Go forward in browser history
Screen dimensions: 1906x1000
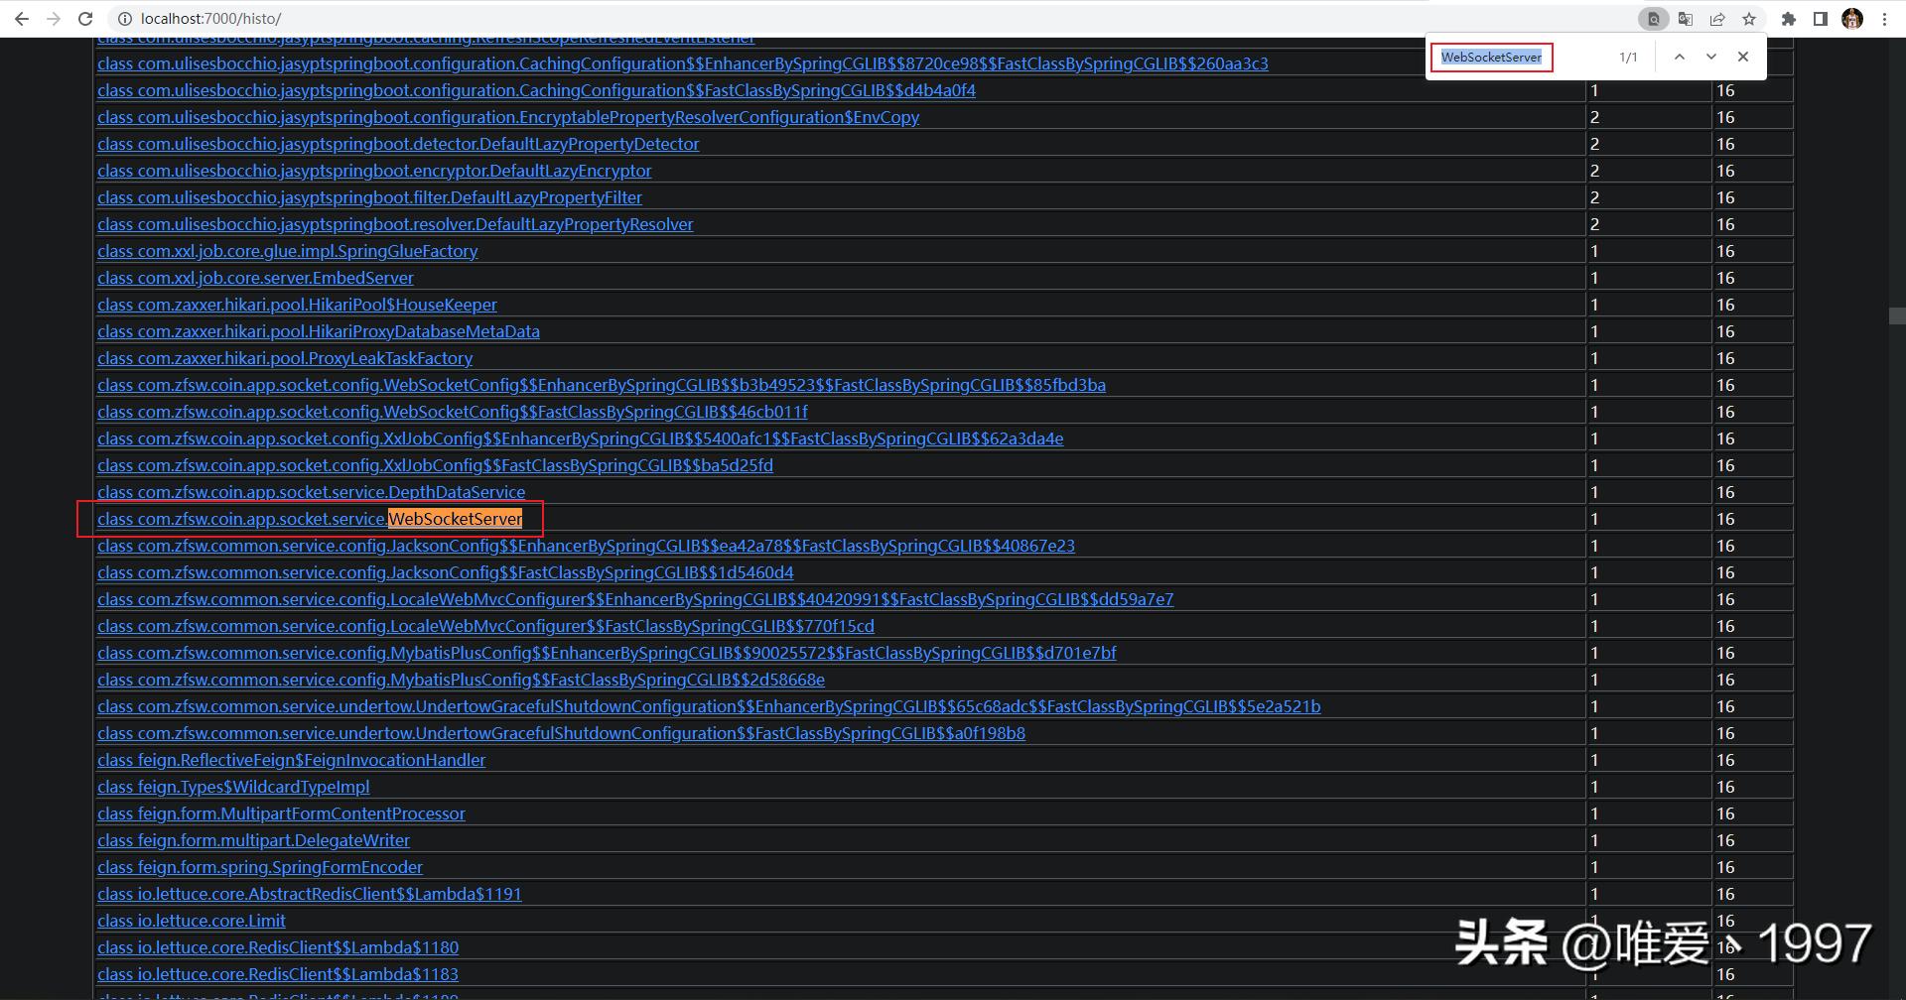(x=54, y=19)
